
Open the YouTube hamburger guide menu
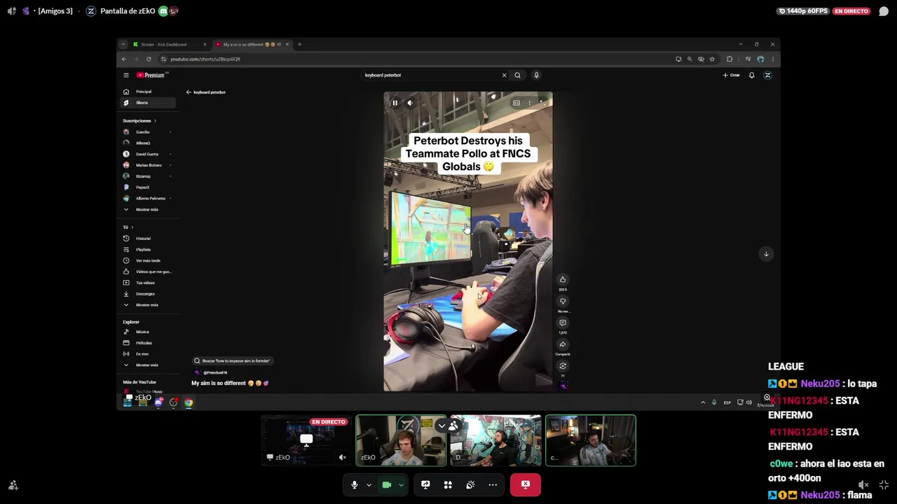point(126,75)
